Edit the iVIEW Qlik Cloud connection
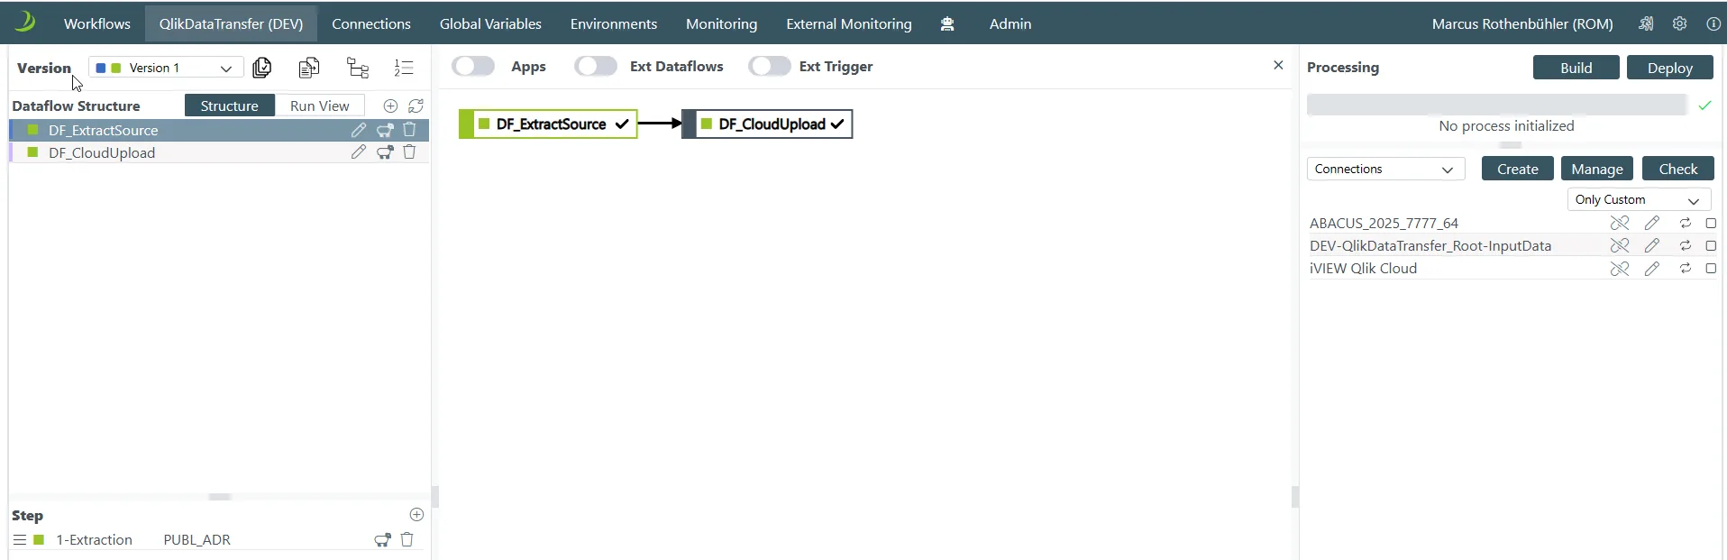The image size is (1727, 560). click(x=1651, y=269)
